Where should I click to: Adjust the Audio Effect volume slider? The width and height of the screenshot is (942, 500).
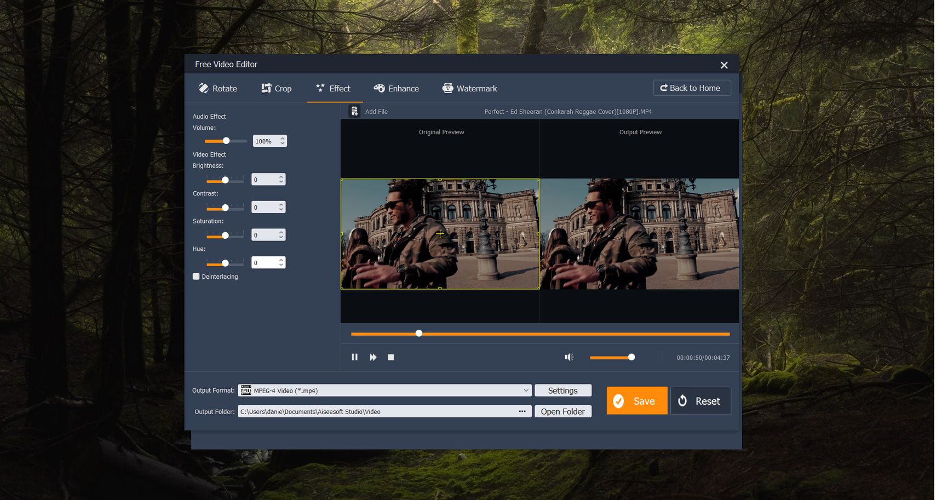tap(226, 141)
